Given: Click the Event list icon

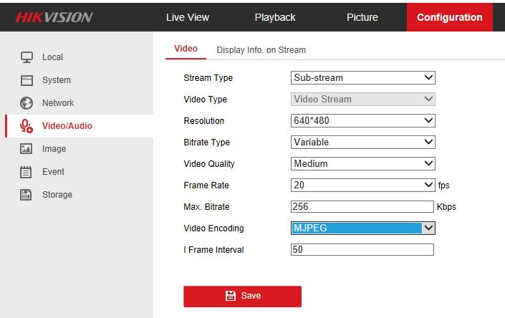Looking at the screenshot, I should click(27, 172).
